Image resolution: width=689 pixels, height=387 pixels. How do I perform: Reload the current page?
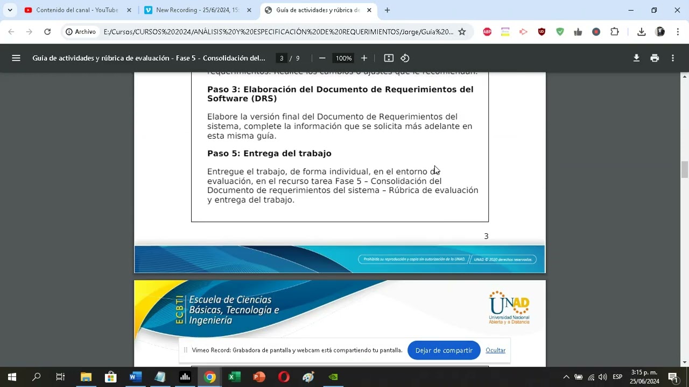[x=47, y=32]
